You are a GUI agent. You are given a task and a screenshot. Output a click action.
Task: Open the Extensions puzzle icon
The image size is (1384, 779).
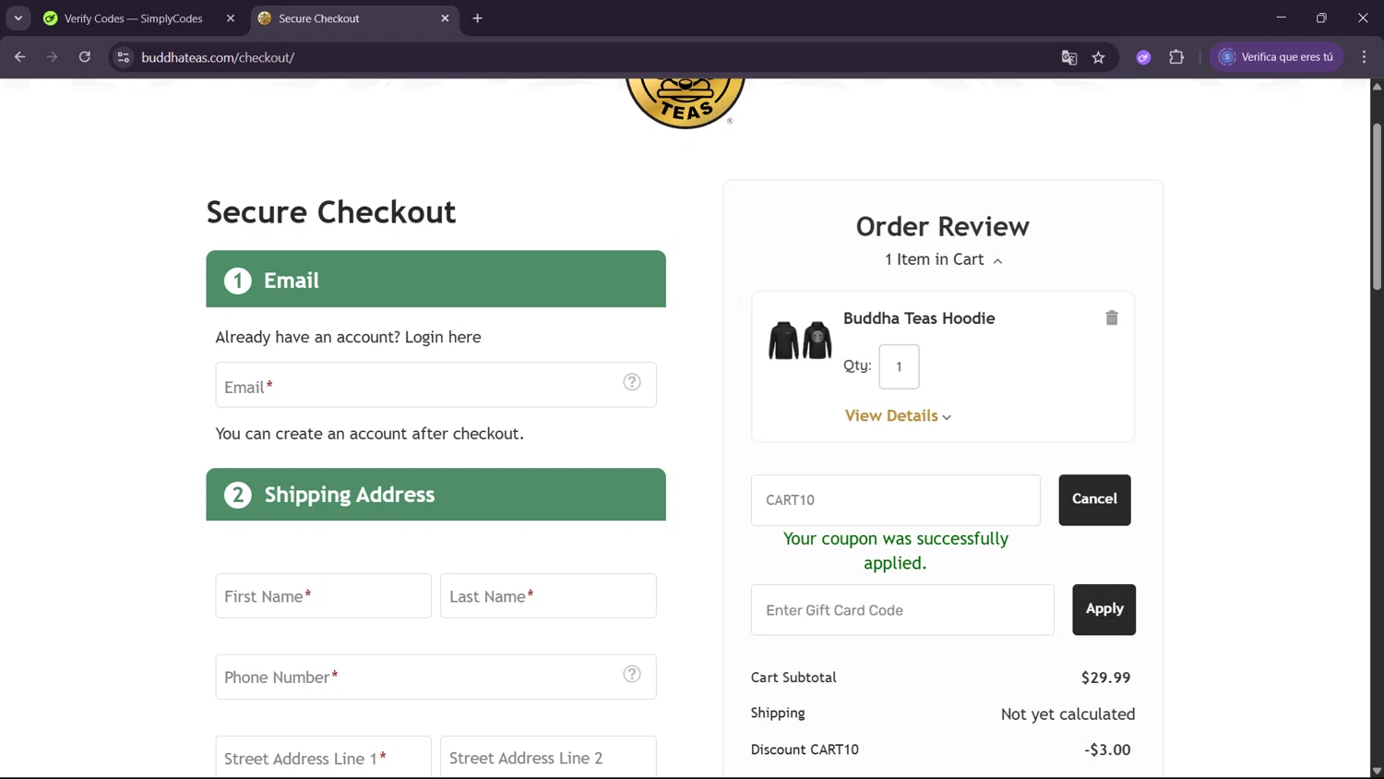pos(1176,57)
